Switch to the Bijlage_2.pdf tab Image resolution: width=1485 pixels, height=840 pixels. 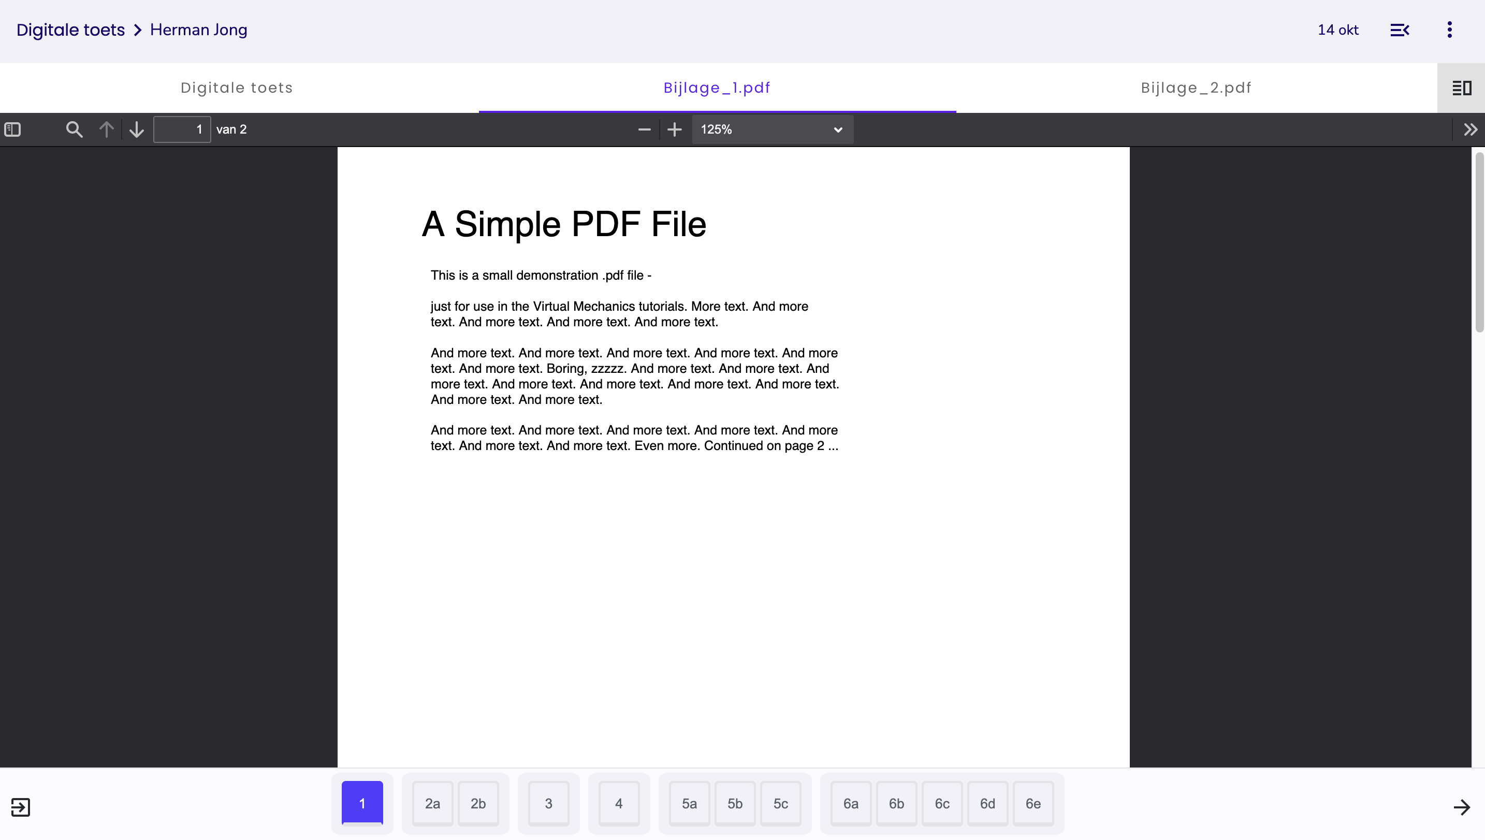click(x=1196, y=88)
